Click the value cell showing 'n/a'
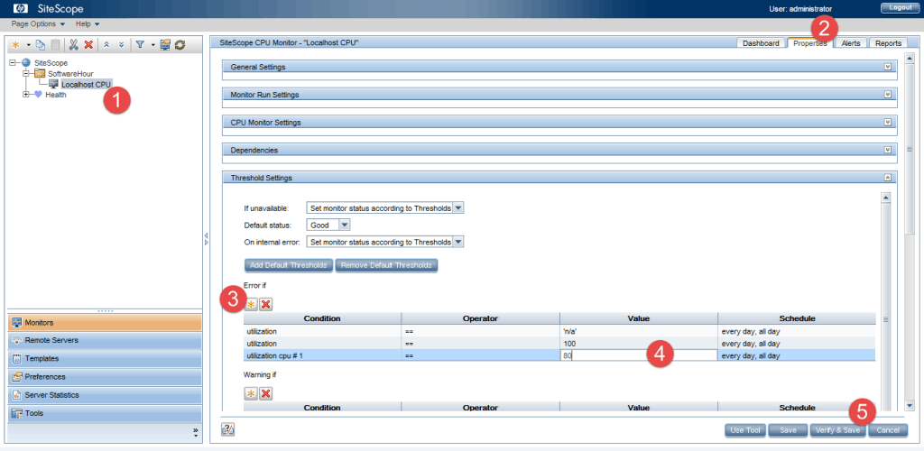The width and height of the screenshot is (924, 451). point(639,331)
